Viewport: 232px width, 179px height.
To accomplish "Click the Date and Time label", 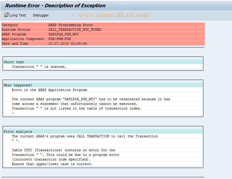I will pyautogui.click(x=15, y=43).
